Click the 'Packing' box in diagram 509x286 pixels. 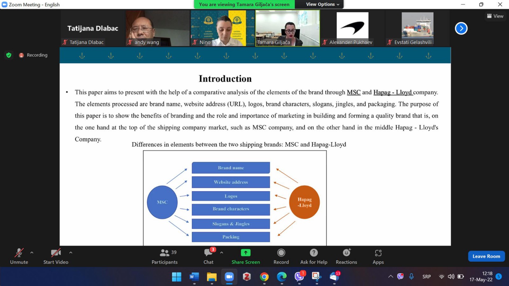[231, 237]
